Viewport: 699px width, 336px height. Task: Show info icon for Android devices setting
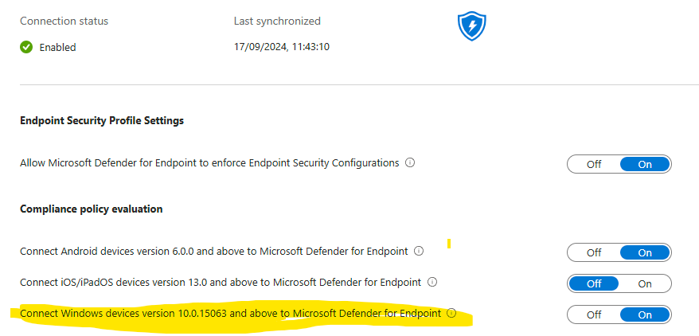419,251
